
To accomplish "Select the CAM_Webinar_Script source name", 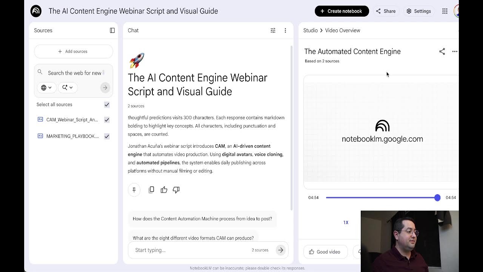I will point(72,120).
